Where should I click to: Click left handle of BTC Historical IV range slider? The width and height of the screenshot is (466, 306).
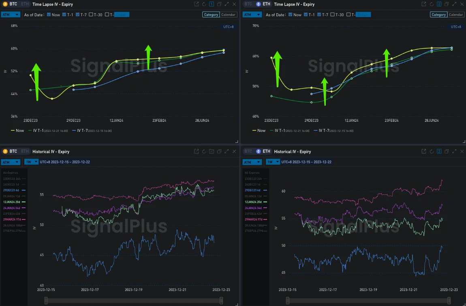46,300
